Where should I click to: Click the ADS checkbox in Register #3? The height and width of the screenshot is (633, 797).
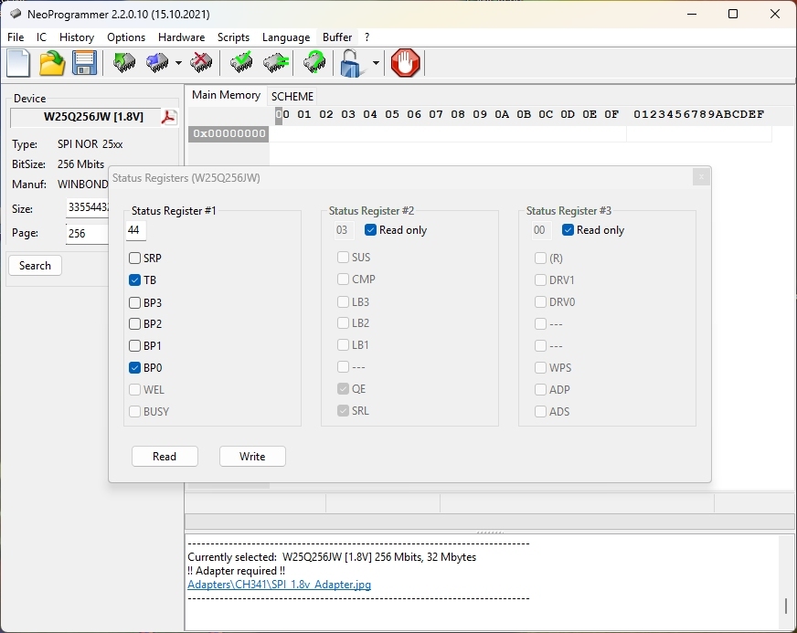tap(540, 412)
